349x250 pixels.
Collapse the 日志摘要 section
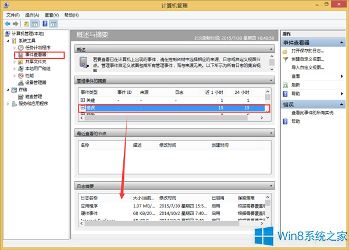(271, 186)
